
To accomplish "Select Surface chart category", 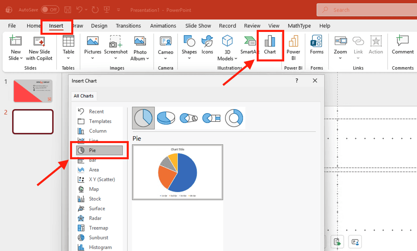I will pos(100,209).
